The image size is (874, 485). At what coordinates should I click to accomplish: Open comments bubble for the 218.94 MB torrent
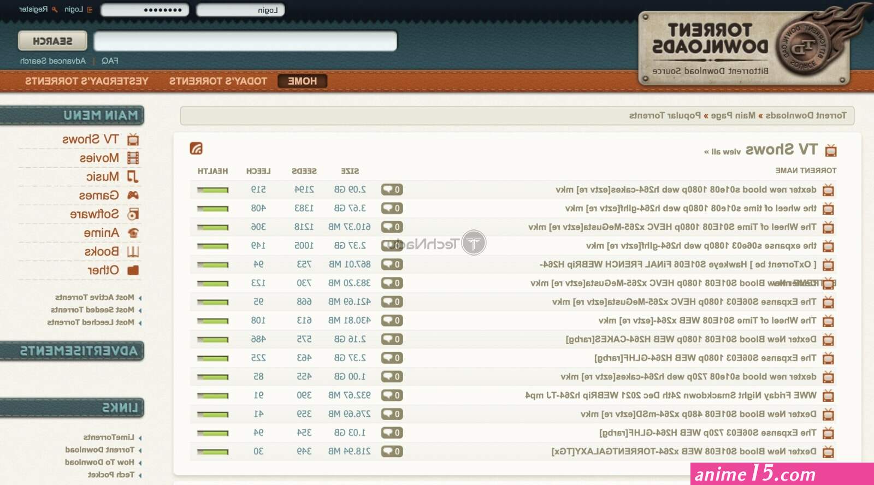[x=392, y=451]
